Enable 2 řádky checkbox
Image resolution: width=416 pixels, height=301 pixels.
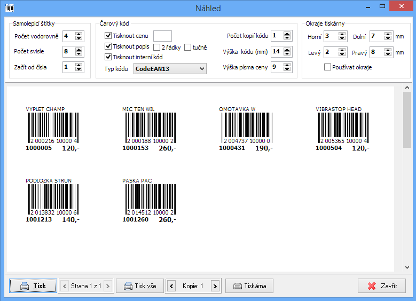click(157, 47)
